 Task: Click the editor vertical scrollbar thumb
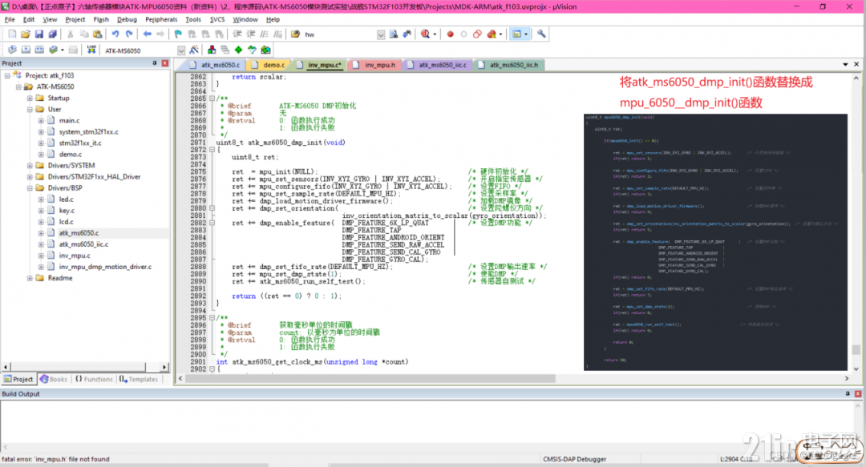pos(856,349)
